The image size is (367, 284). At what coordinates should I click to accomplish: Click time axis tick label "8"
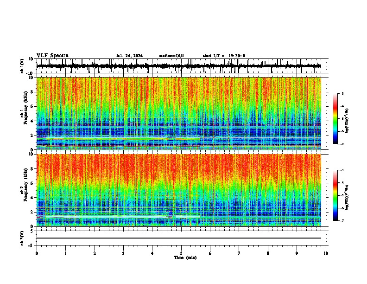(x=268, y=253)
